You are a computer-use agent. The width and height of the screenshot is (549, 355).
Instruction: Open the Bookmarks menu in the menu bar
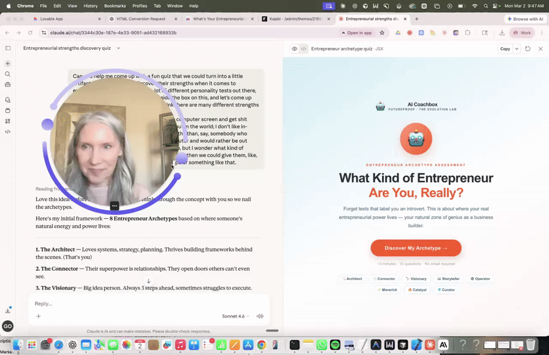115,6
